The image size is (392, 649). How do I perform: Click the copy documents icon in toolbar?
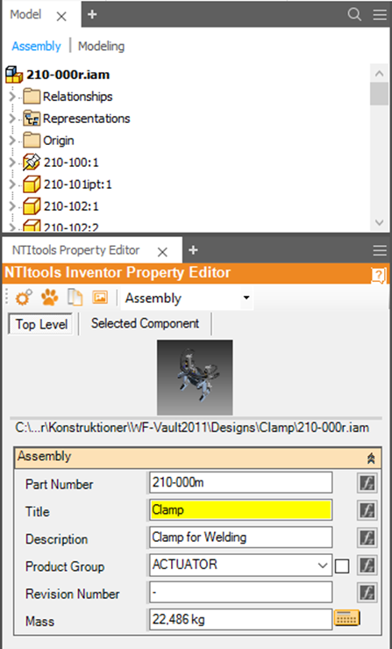click(75, 298)
